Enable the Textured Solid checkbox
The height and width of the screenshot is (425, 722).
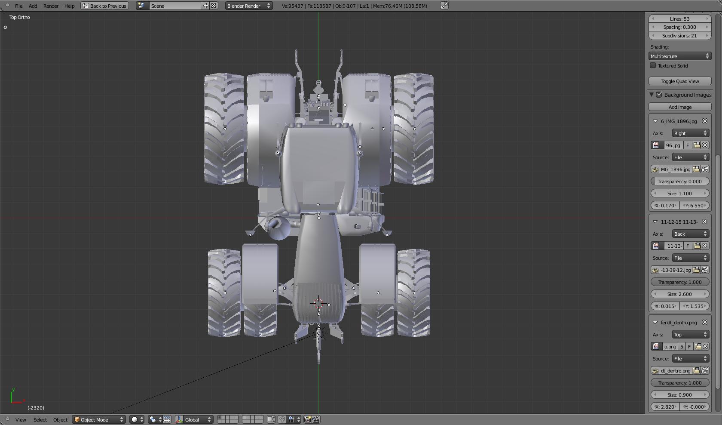(653, 65)
